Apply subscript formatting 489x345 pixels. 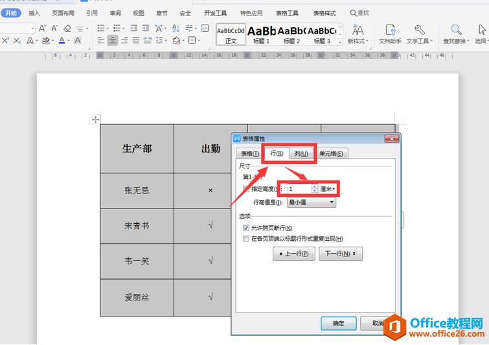pos(17,41)
